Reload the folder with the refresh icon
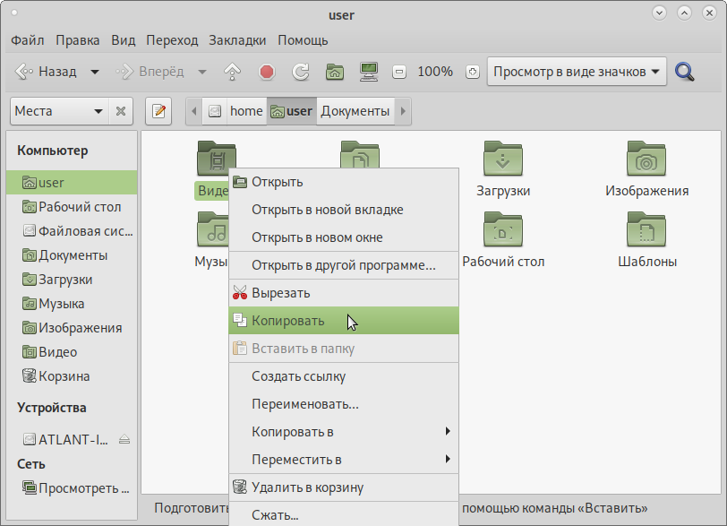727x526 pixels. click(x=301, y=72)
